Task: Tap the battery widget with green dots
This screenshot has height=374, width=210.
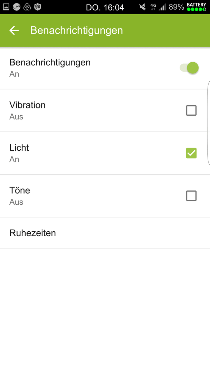Action: point(197,7)
